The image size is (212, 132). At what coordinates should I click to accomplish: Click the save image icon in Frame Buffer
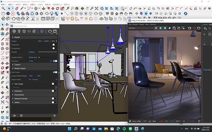pyautogui.click(x=174, y=28)
